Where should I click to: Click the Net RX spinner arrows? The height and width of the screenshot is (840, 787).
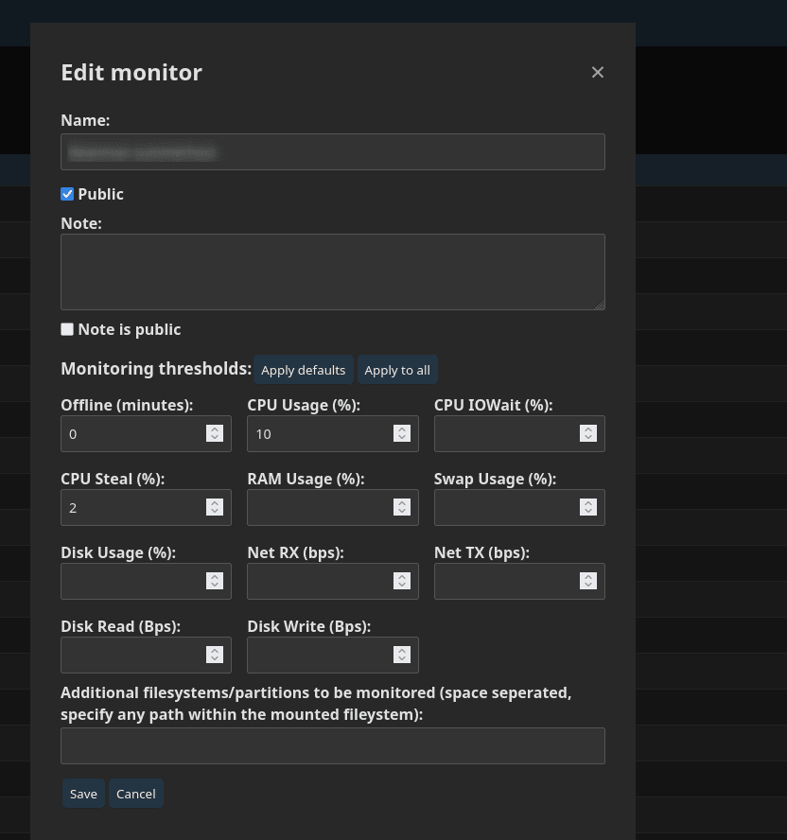tap(402, 581)
